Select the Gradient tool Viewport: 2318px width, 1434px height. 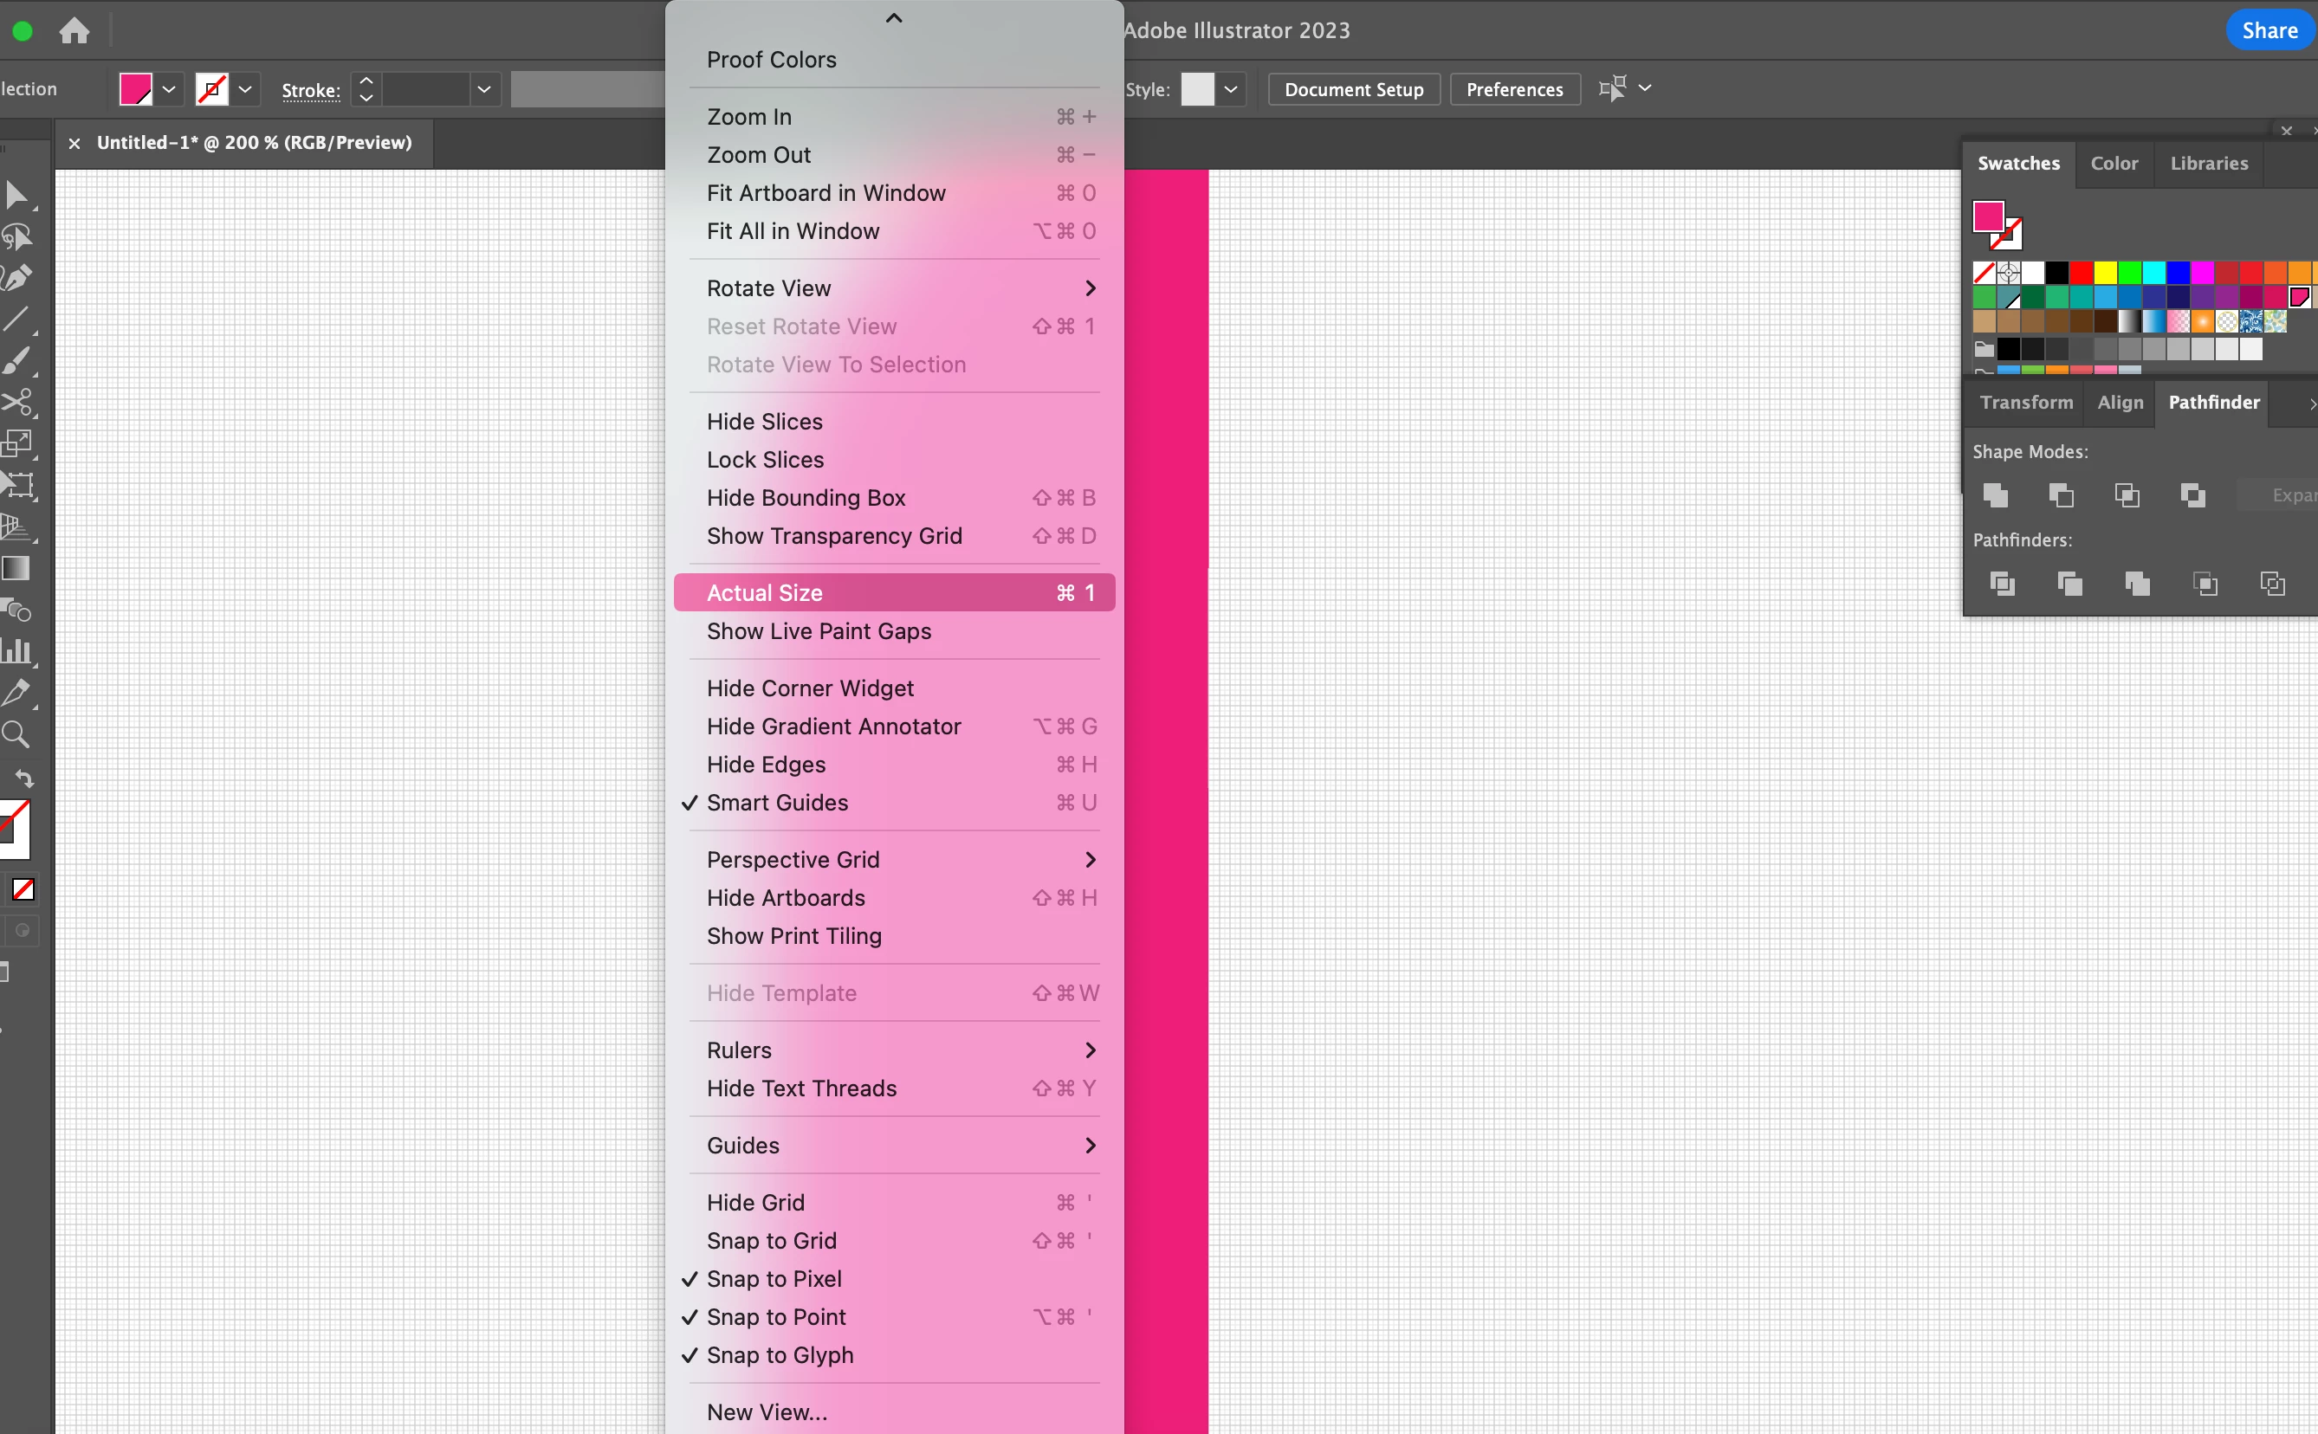pos(16,568)
